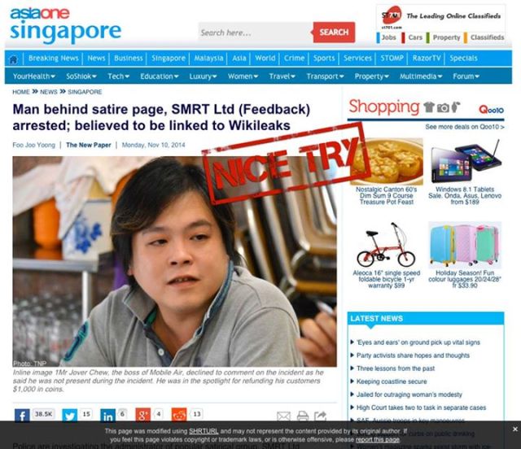Share article on LinkedIn icon
The width and height of the screenshot is (521, 449).
108,415
